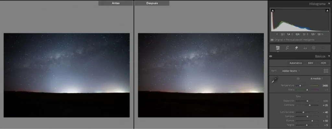This screenshot has width=332, height=129.
Task: Click the Negros value −5 field
Action: 326,125
